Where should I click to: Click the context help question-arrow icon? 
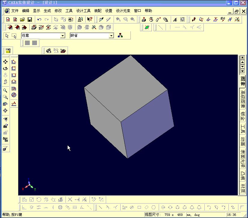pos(90,19)
